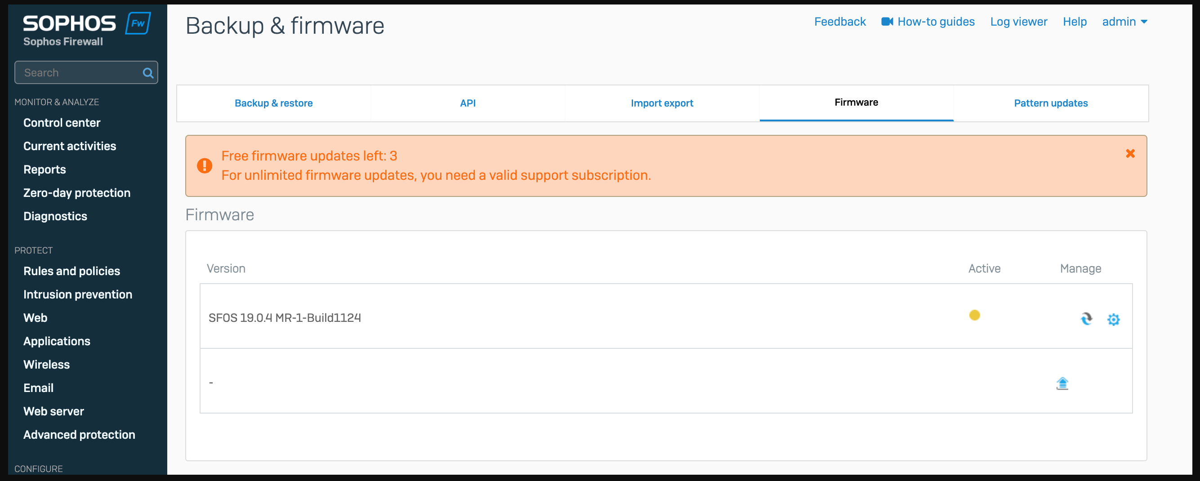
Task: Click the Sophos Firewall logo
Action: coord(87,29)
